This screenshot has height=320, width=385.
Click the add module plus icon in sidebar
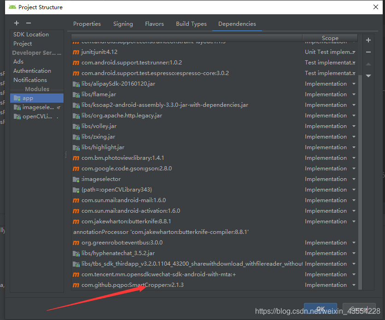pyautogui.click(x=17, y=23)
